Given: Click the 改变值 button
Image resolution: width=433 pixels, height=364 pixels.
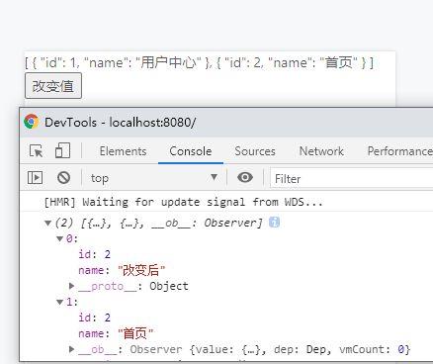Looking at the screenshot, I should [53, 86].
